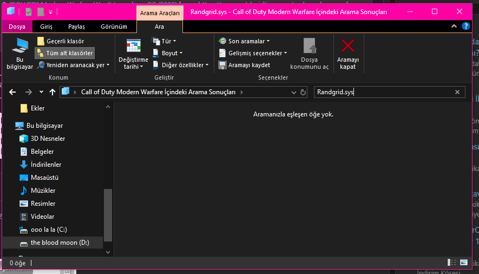
Task: Select the blood moon (D:) drive
Action: (53, 243)
